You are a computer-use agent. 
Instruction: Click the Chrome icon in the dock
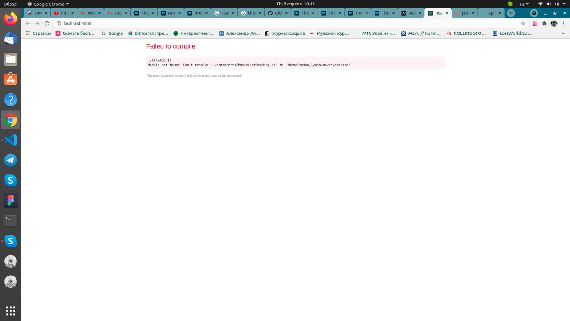tap(11, 120)
